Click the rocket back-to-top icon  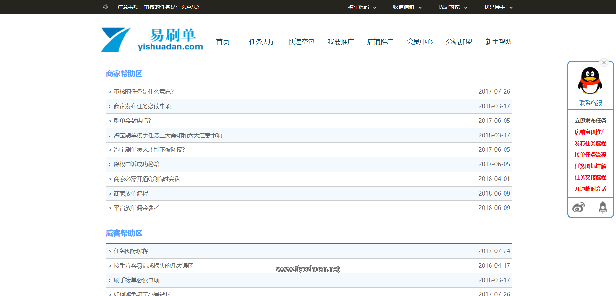[602, 207]
